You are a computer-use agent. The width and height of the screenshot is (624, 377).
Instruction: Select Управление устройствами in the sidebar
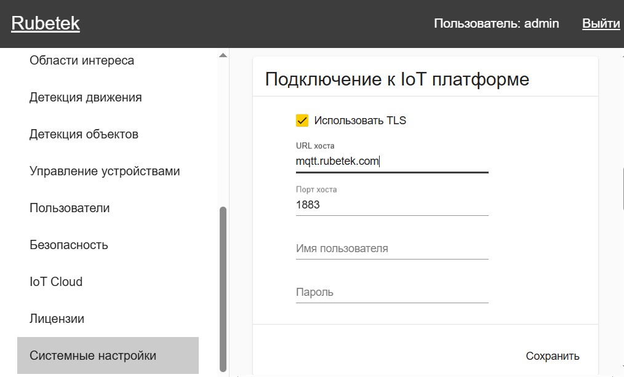coord(105,171)
